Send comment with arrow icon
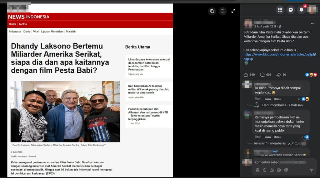This screenshot has height=178, width=320. point(311,170)
